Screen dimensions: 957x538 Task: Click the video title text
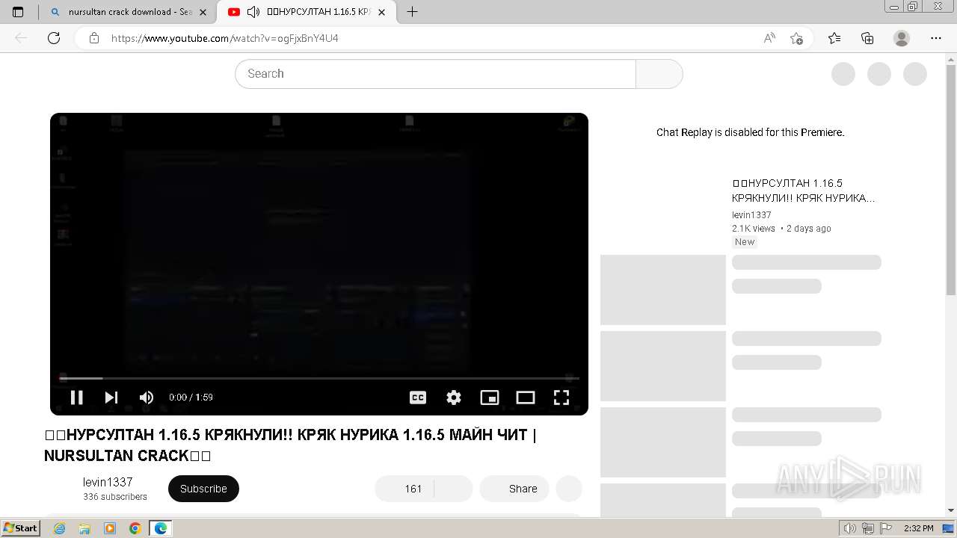[x=290, y=445]
